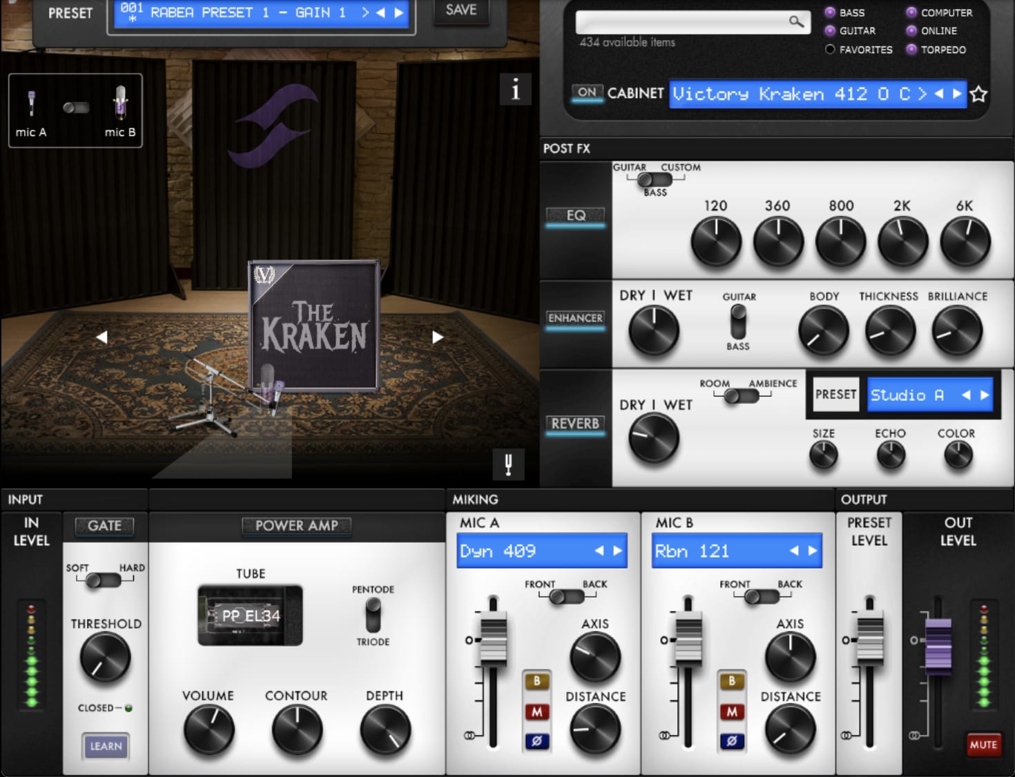Invert Mic B phase button
This screenshot has height=777, width=1015.
(732, 741)
